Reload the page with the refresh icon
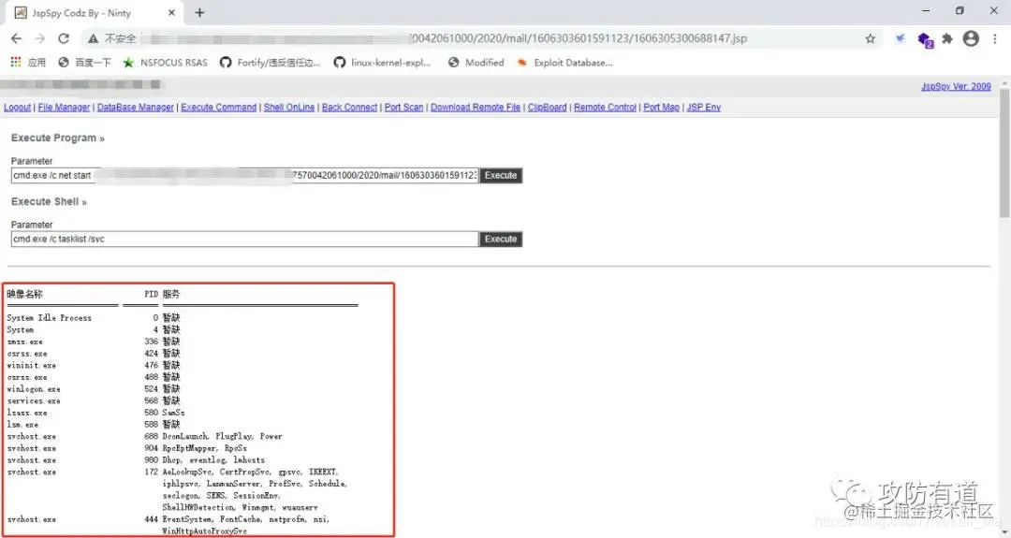 (64, 38)
